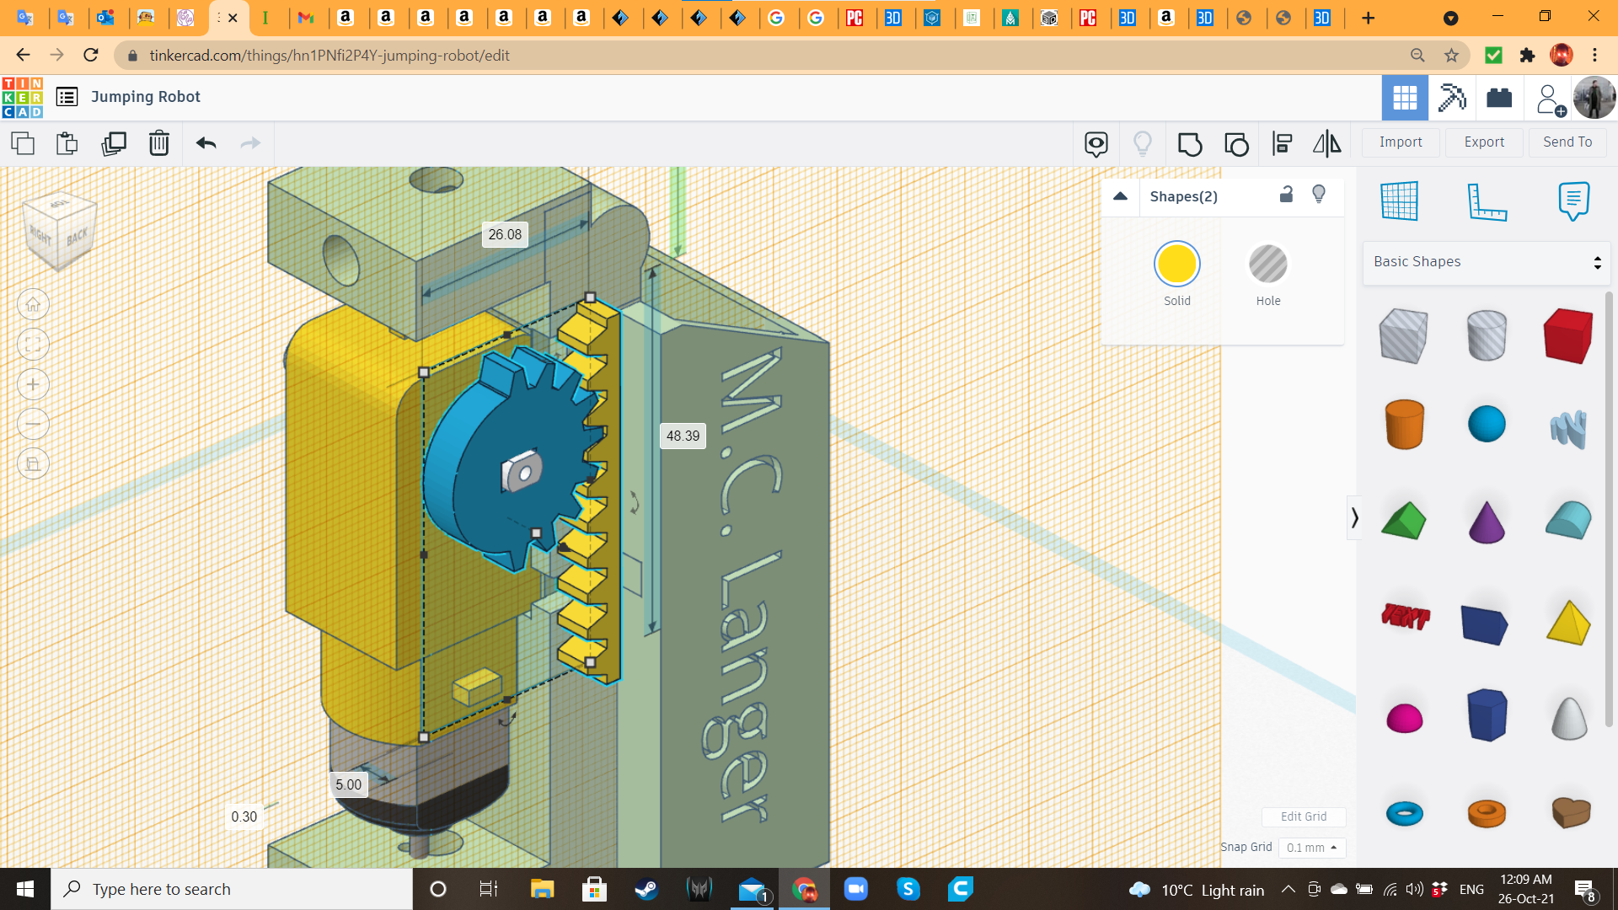Click the Group shapes icon

click(x=1189, y=144)
